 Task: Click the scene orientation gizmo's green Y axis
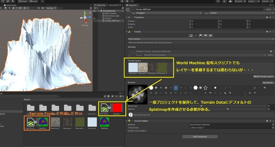(x=85, y=13)
